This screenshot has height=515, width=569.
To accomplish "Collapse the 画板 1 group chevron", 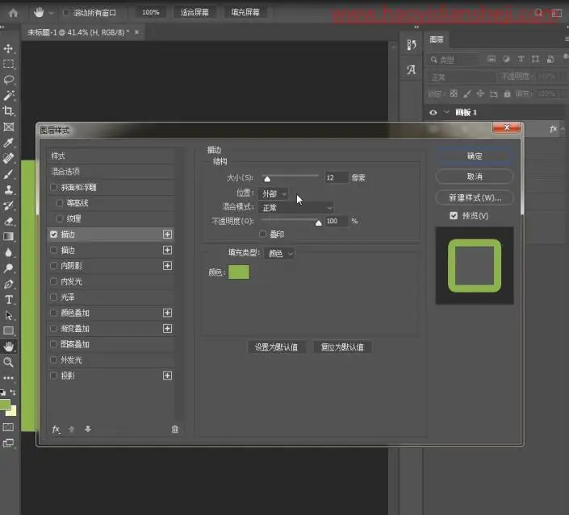I will (446, 112).
